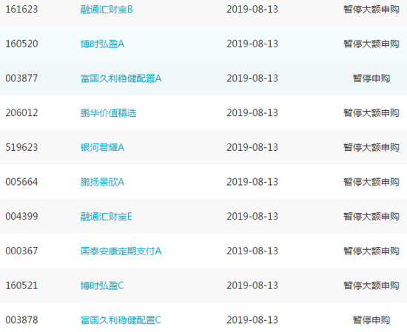Open fund link 鹏扬景欣A

[102, 182]
